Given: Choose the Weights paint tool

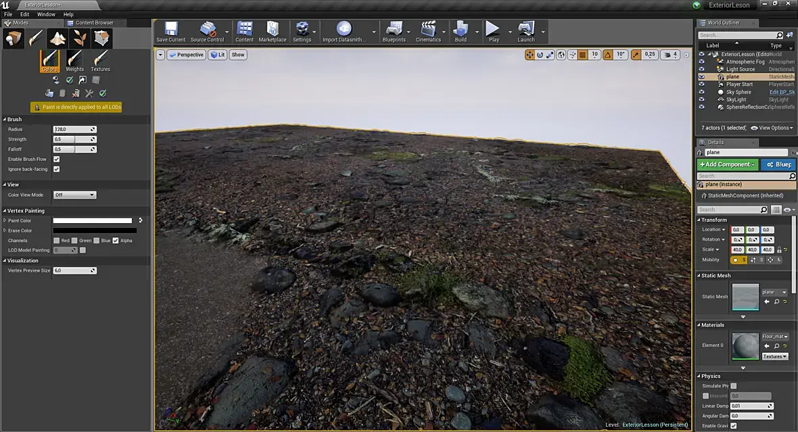Looking at the screenshot, I should 74,61.
